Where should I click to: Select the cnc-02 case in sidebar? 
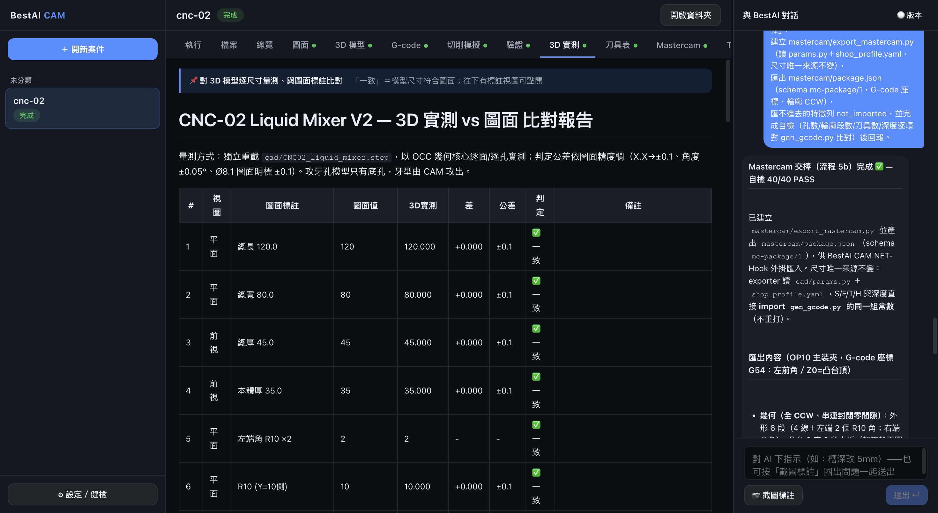[83, 108]
